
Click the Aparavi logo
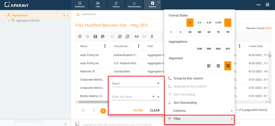(17, 5)
